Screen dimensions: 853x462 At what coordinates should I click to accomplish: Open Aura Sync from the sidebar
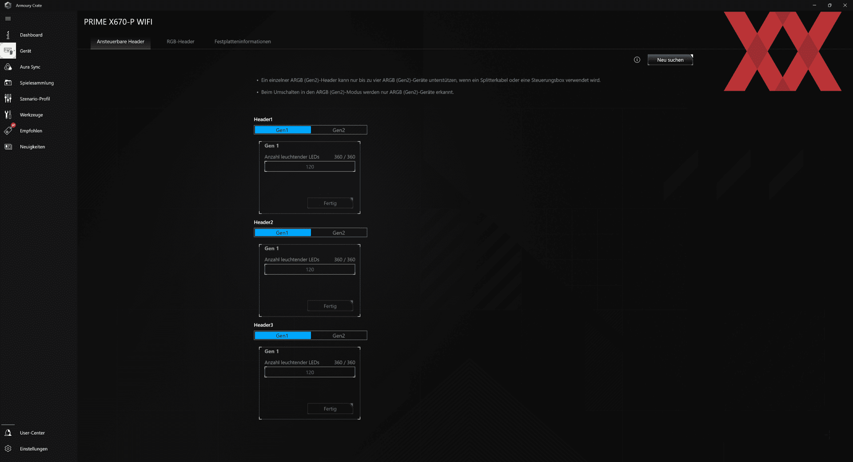coord(30,67)
